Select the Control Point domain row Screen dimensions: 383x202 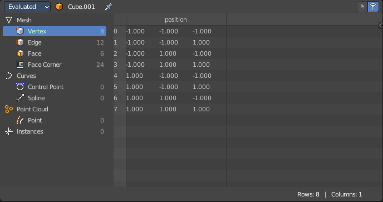[55, 87]
